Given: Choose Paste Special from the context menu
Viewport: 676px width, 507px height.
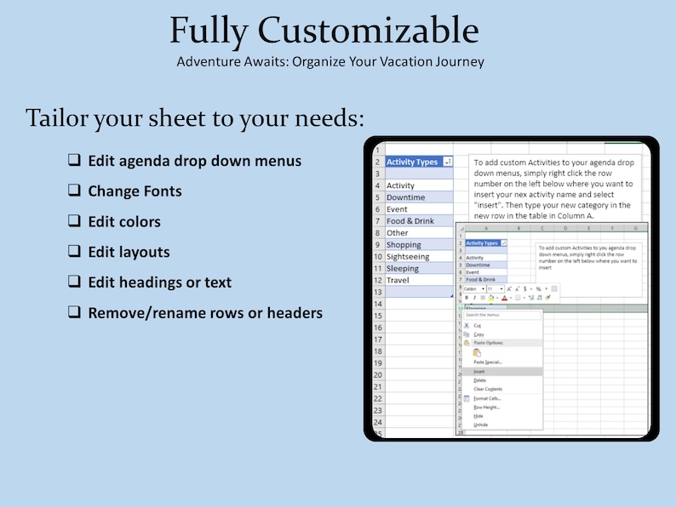Looking at the screenshot, I should click(x=502, y=362).
